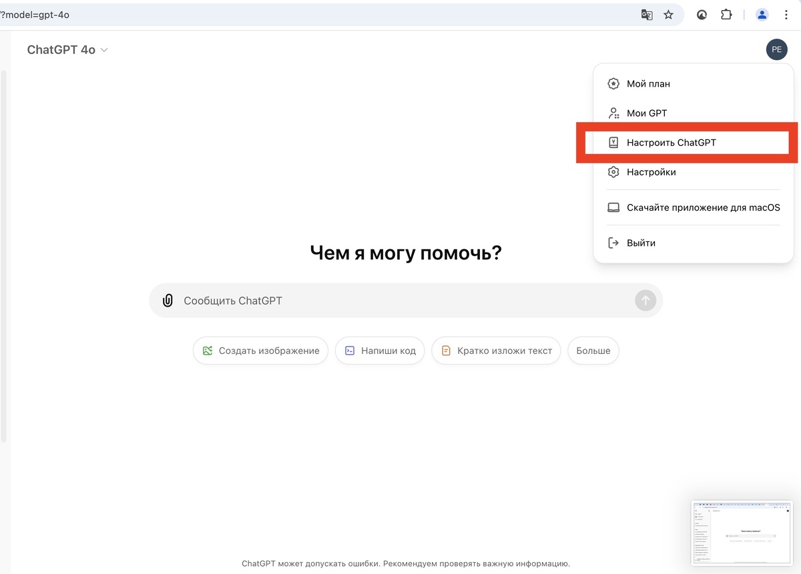Open the browser three-dot menu
The image size is (801, 574).
pos(786,15)
